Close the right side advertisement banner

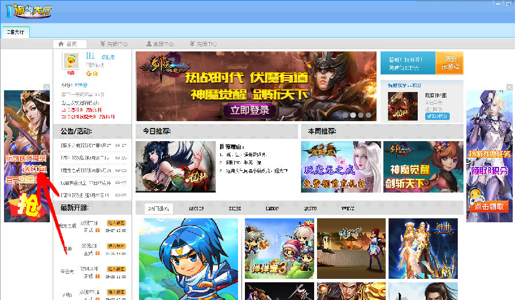point(509,87)
